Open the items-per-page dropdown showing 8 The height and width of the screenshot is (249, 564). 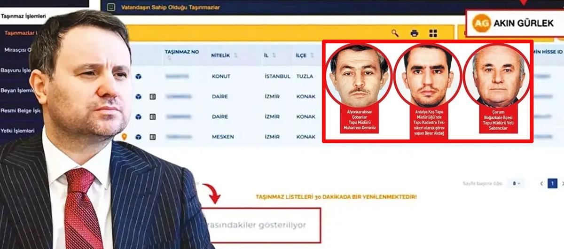pyautogui.click(x=517, y=183)
